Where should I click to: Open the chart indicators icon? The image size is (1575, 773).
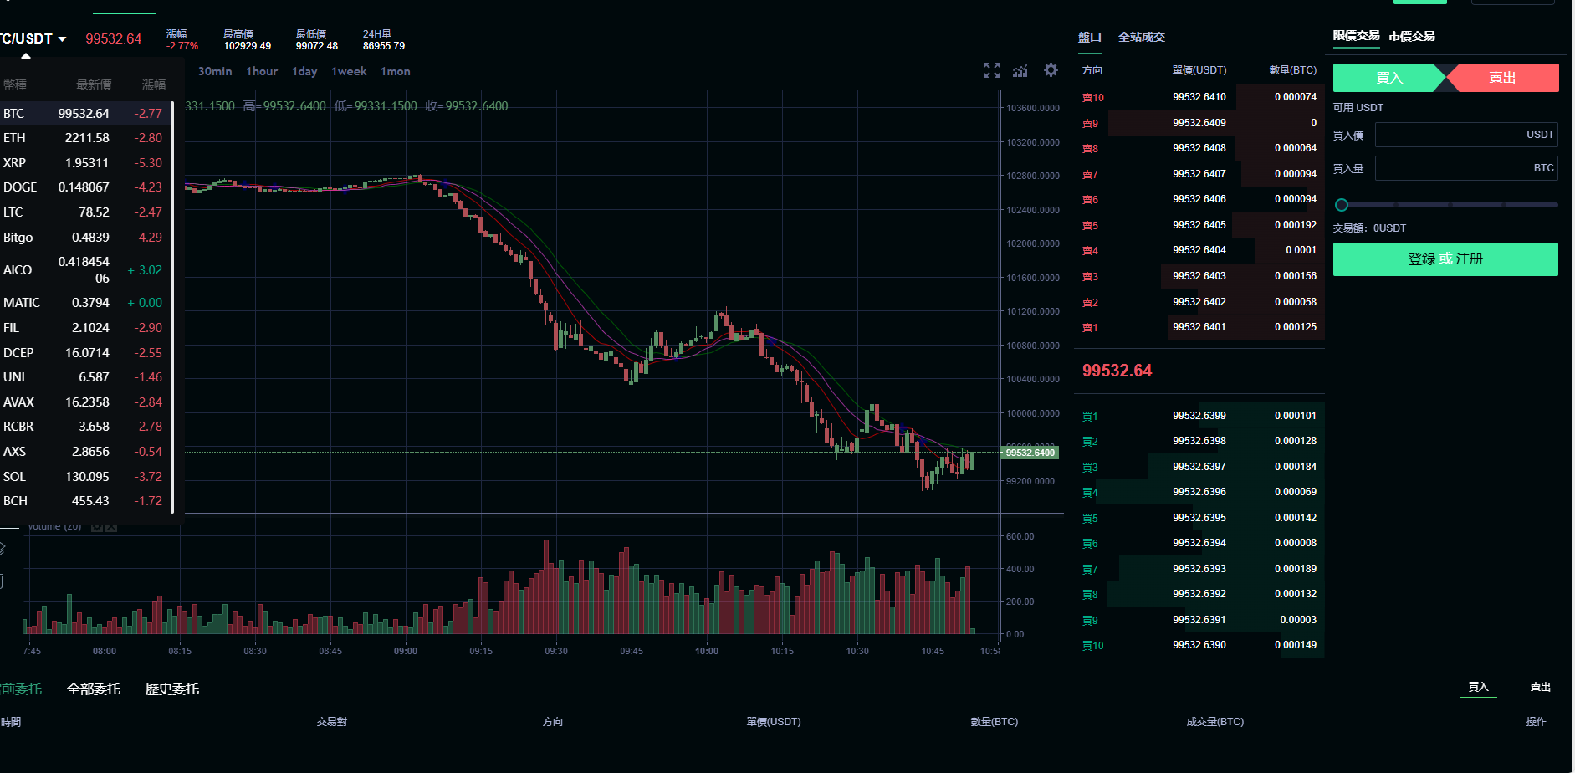click(1020, 71)
